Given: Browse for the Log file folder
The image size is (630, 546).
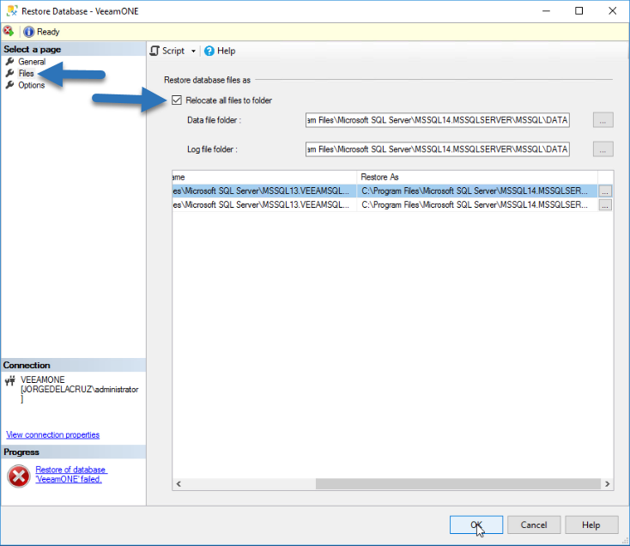Looking at the screenshot, I should [603, 149].
